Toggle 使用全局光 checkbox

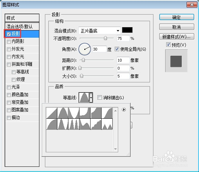117,49
